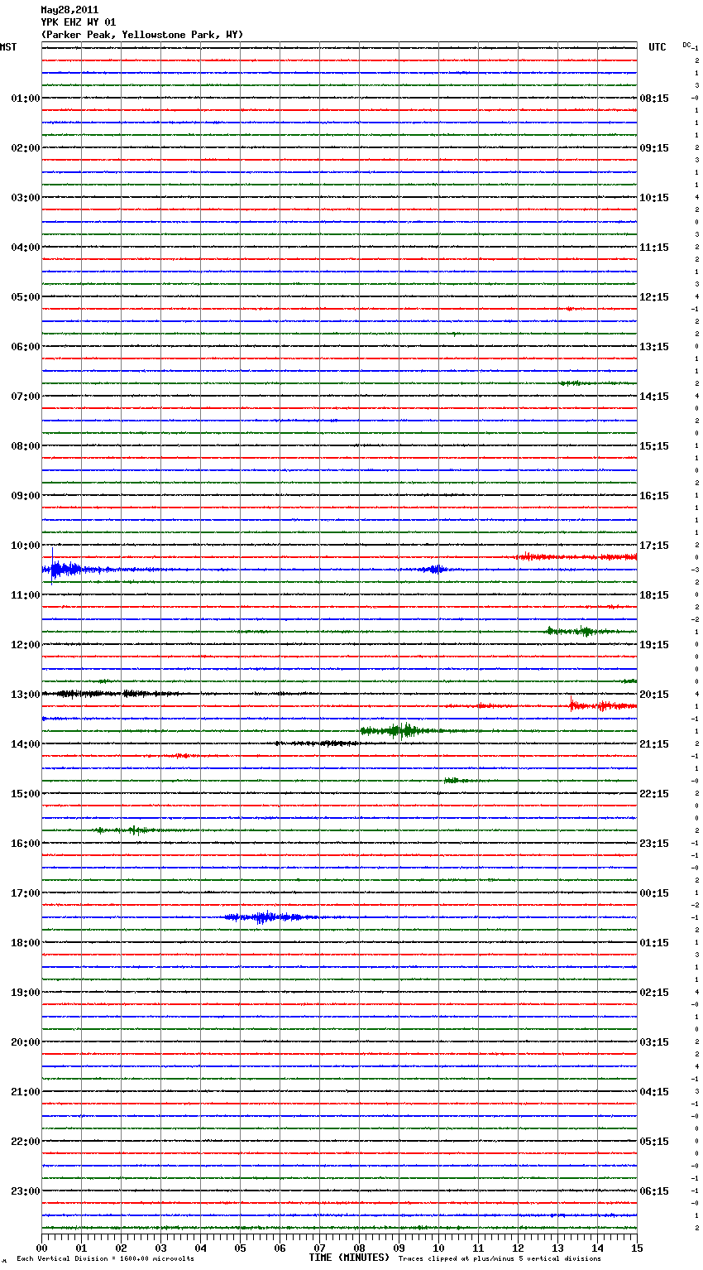Click the 08:15 UTC time label
The width and height of the screenshot is (703, 1270).
(x=654, y=99)
